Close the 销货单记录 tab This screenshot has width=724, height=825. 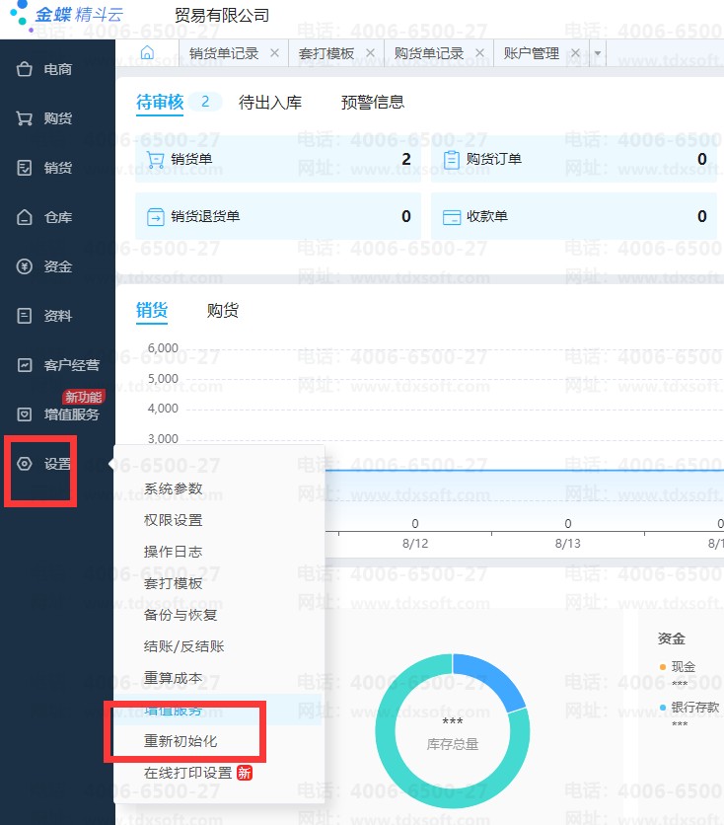tap(274, 53)
